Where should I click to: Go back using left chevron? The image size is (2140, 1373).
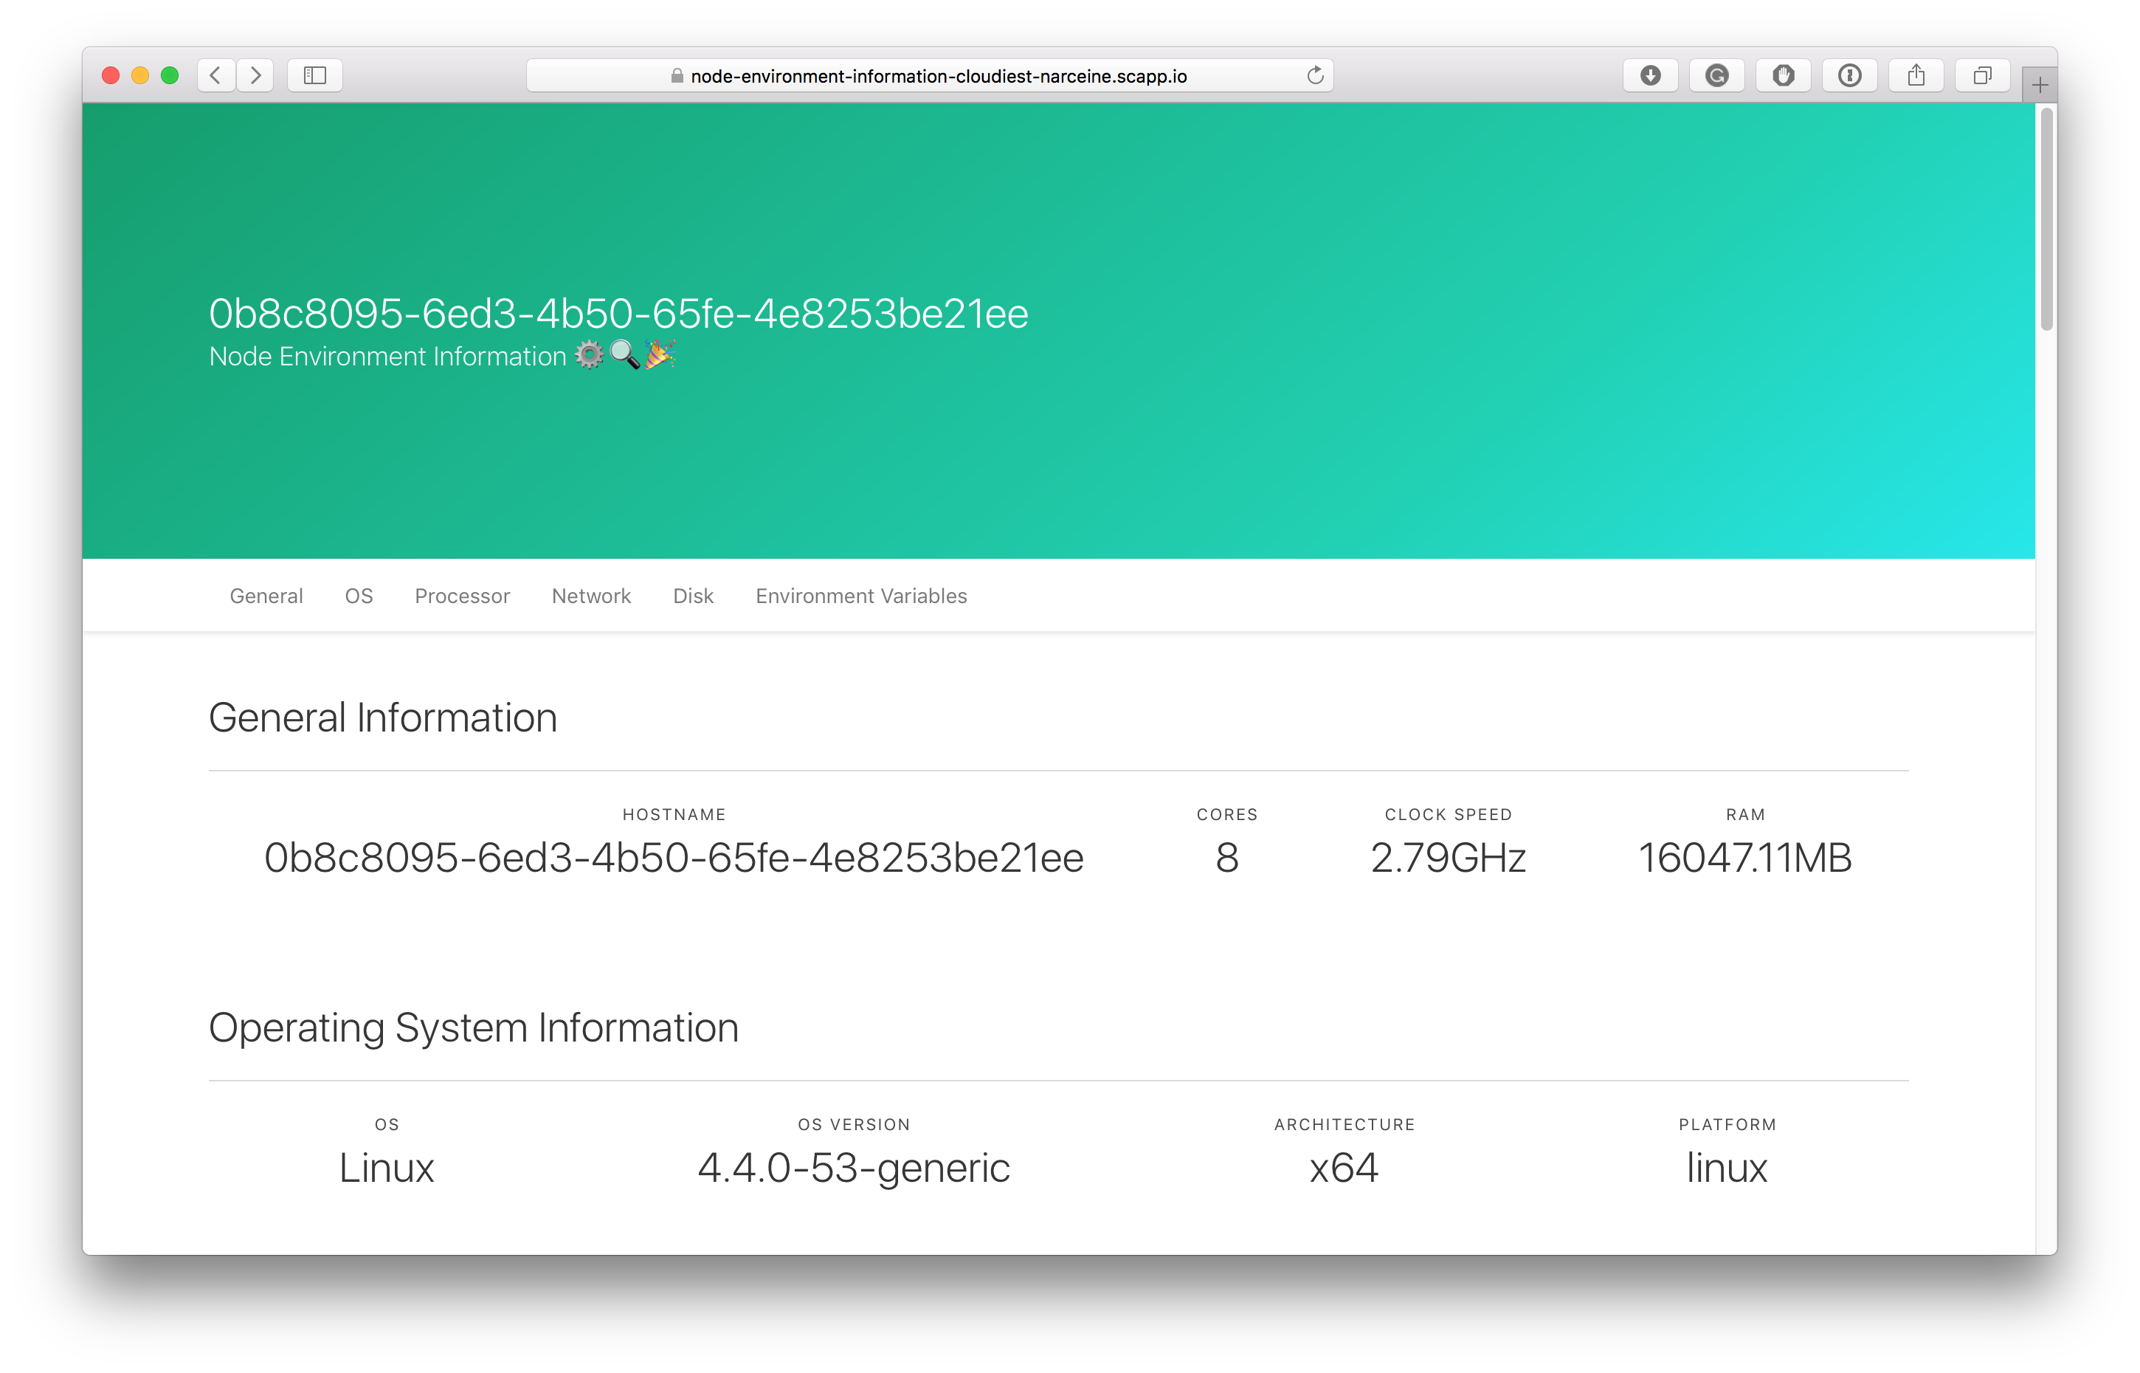click(215, 76)
